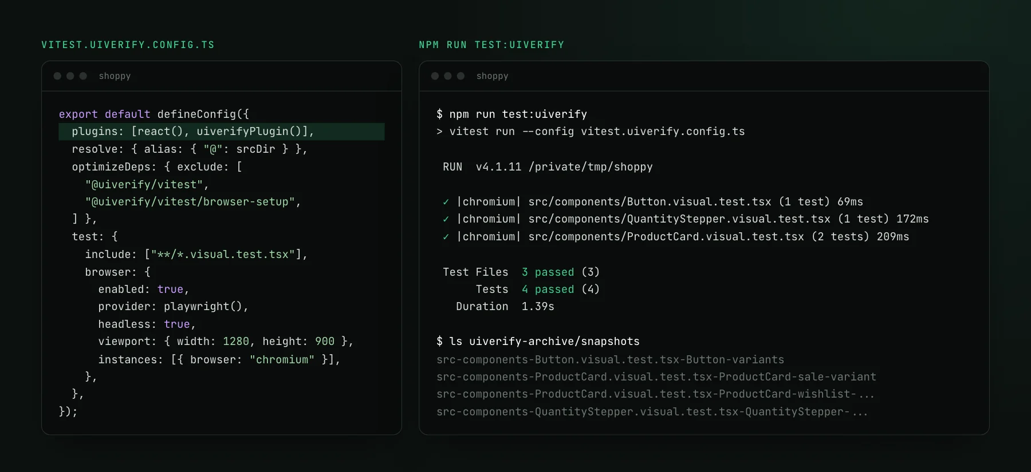Click the shoppy title in the config window

click(x=115, y=76)
